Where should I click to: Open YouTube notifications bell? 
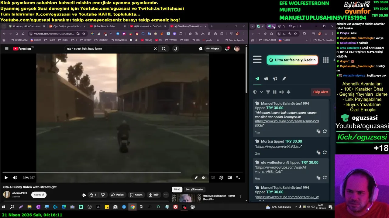coord(227,48)
